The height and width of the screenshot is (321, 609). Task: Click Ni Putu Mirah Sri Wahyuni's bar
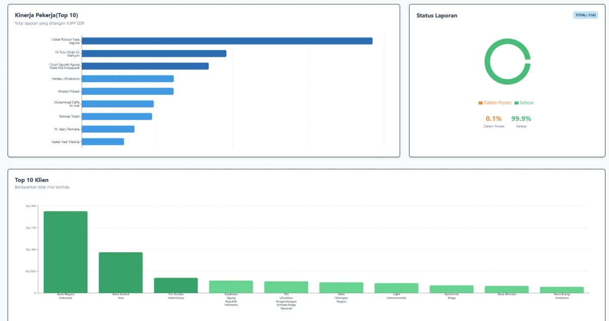[152, 52]
